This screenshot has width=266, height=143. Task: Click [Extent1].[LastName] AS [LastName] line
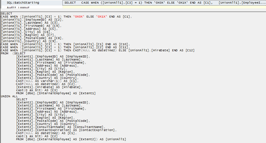49,60
